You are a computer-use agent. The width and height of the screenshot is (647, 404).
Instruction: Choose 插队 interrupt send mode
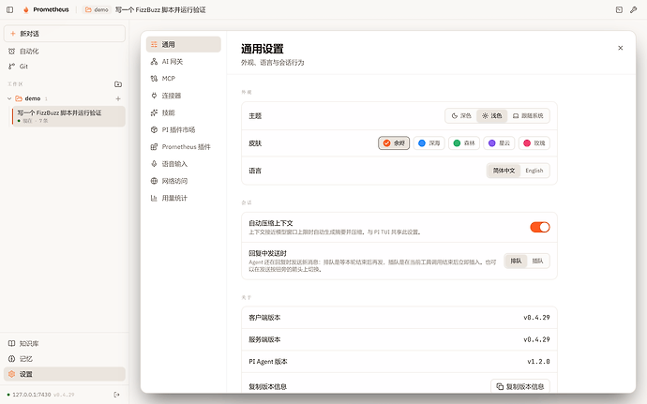click(537, 261)
